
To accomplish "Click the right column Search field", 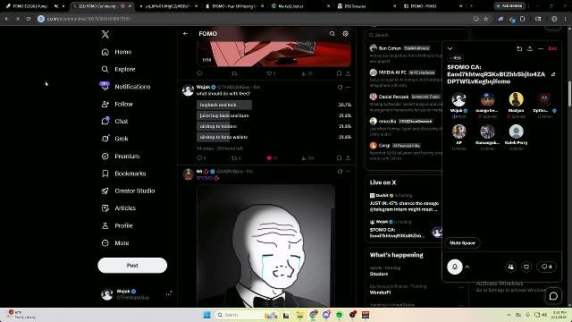I will pos(416,35).
